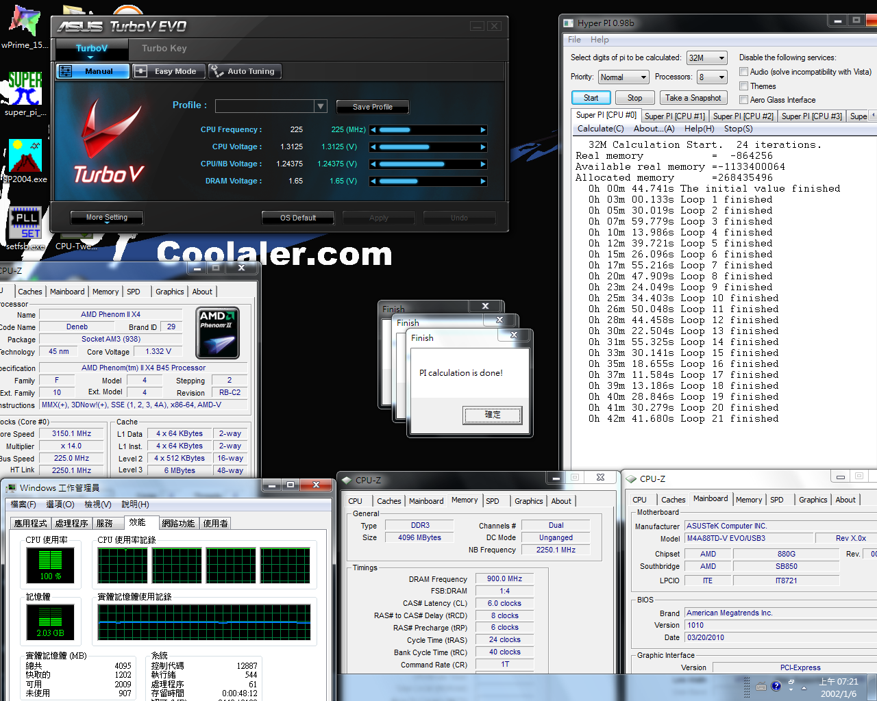Open Graphics tab in CPU-Z Mainboard window
Viewport: 877px width, 701px height.
813,500
